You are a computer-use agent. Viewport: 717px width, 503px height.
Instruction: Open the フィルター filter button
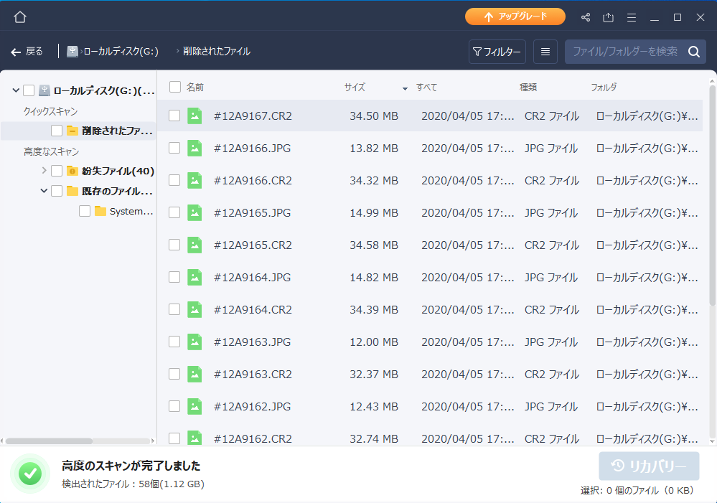497,52
